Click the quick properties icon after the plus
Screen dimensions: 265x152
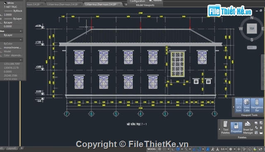(244, 149)
